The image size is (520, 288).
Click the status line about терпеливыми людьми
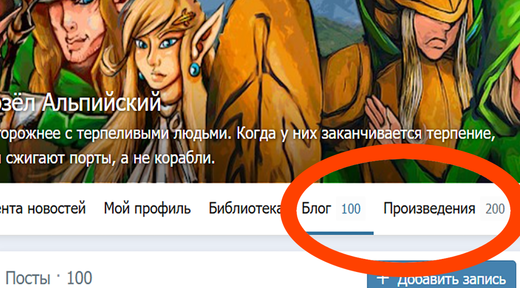248,134
